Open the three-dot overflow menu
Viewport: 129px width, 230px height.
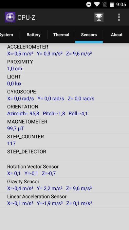[119, 17]
